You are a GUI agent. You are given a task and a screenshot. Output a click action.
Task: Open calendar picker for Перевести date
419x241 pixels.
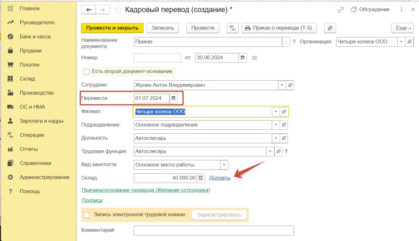(x=173, y=98)
